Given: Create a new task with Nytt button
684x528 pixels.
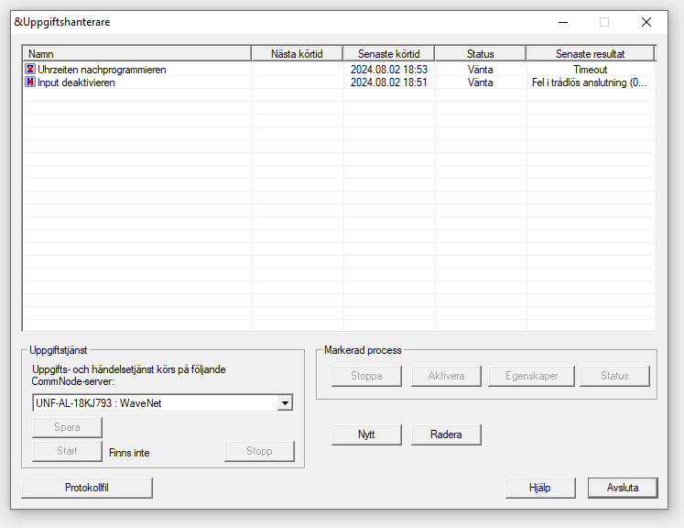Looking at the screenshot, I should [366, 434].
